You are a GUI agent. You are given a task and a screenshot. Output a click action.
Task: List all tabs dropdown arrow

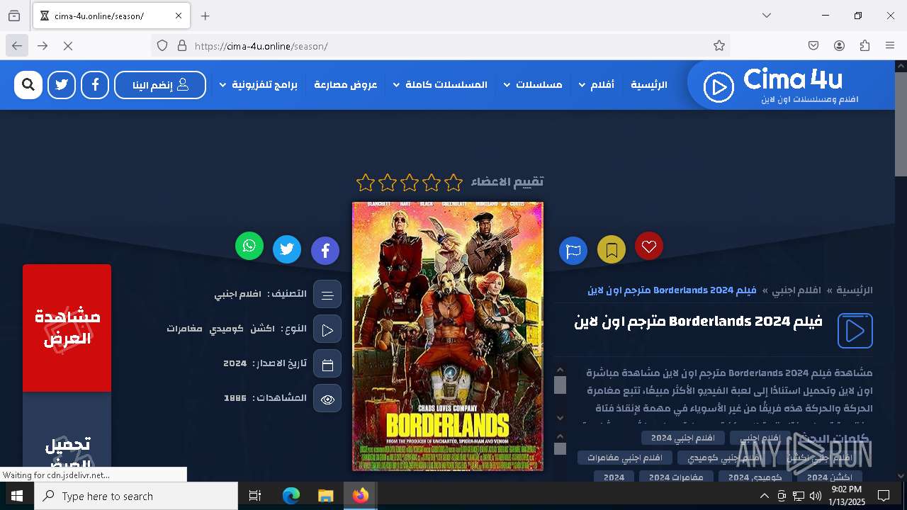point(767,16)
